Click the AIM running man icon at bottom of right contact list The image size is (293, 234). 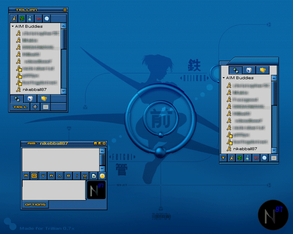tap(232, 158)
